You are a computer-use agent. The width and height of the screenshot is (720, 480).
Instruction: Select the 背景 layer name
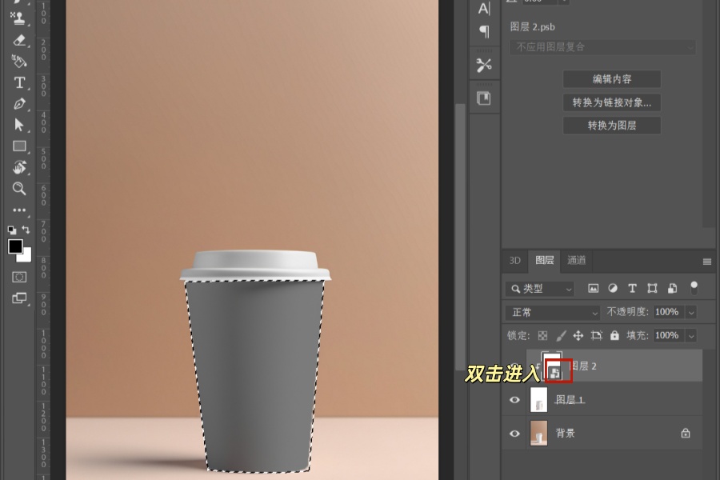[566, 433]
